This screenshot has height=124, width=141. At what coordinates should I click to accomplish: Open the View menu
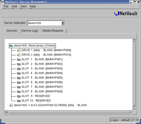[23, 7]
